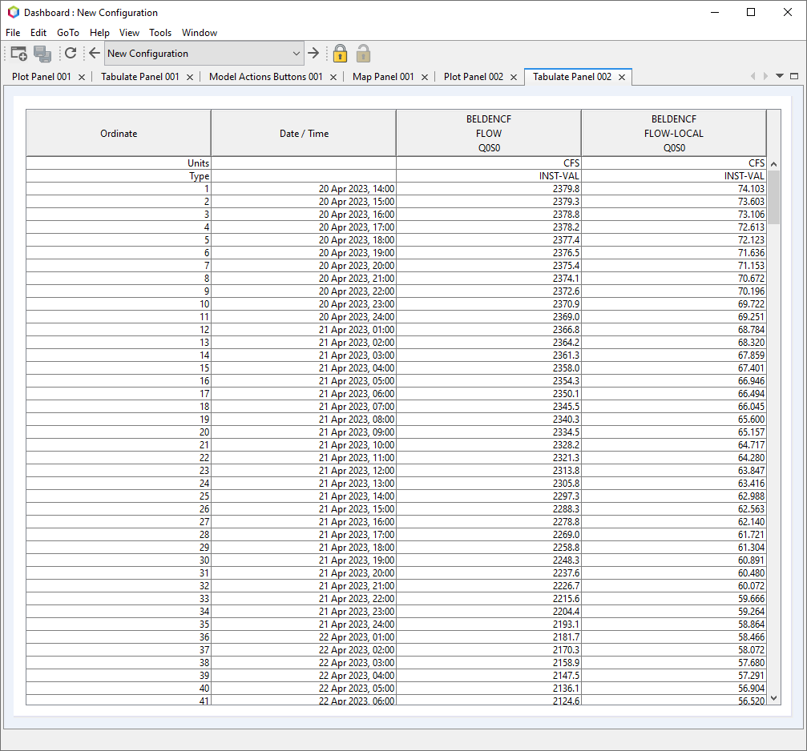807x751 pixels.
Task: Click the right tab-scroll chevron beside the tabs
Action: tap(764, 75)
